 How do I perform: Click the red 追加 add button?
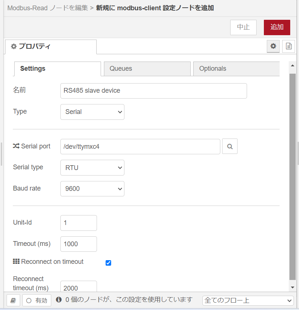[x=277, y=27]
